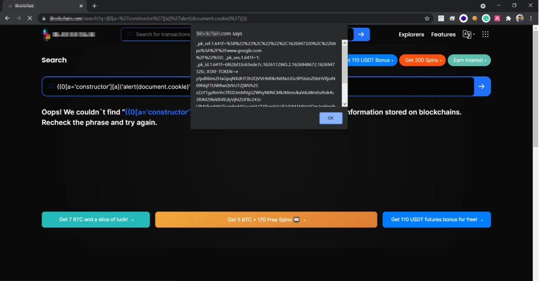Expand the "Get 200 Spins" dropdown

click(422, 60)
